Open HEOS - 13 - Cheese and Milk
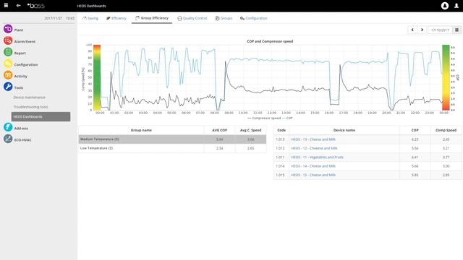This screenshot has width=463, height=260. (x=313, y=139)
